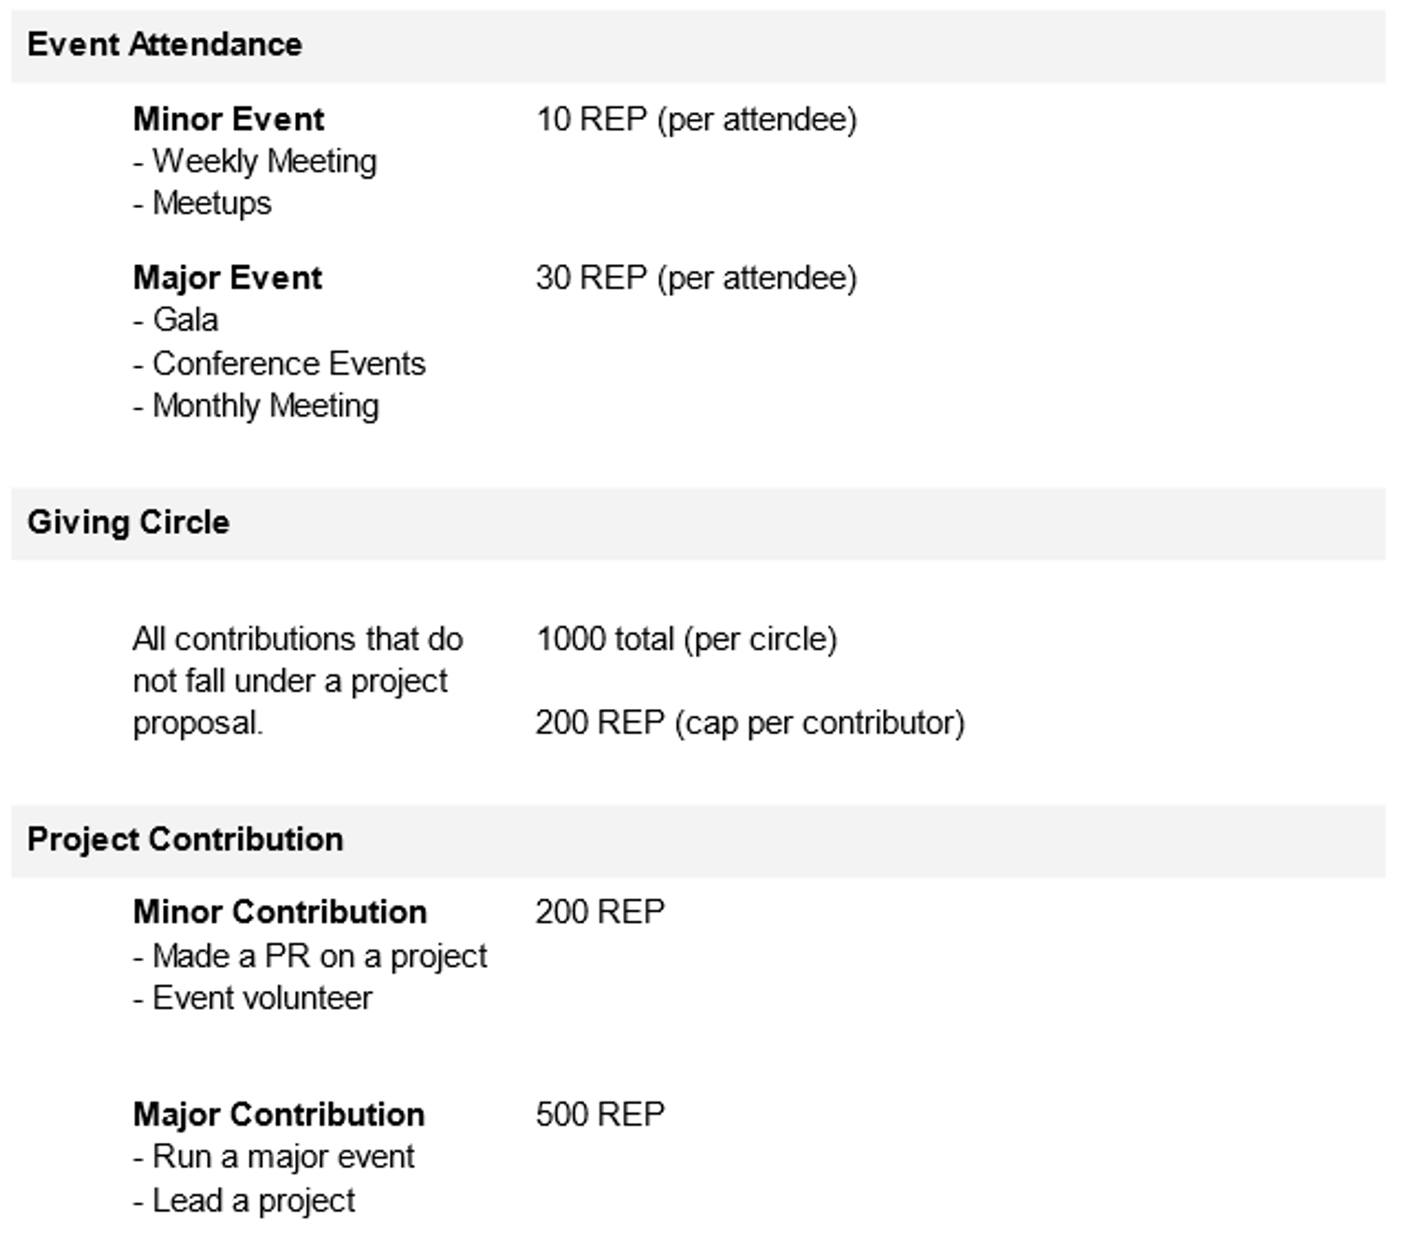
Task: Click the Project Contribution section header
Action: (185, 839)
